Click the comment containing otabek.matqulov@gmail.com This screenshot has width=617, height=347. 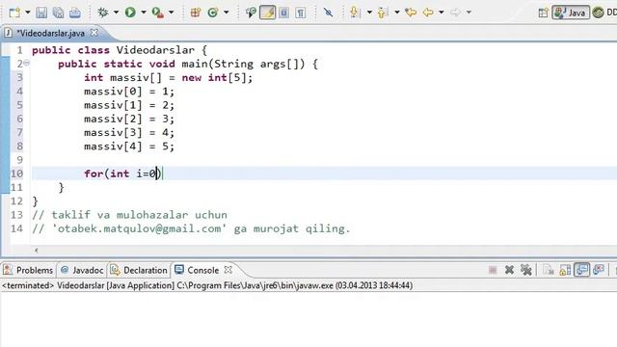click(191, 228)
